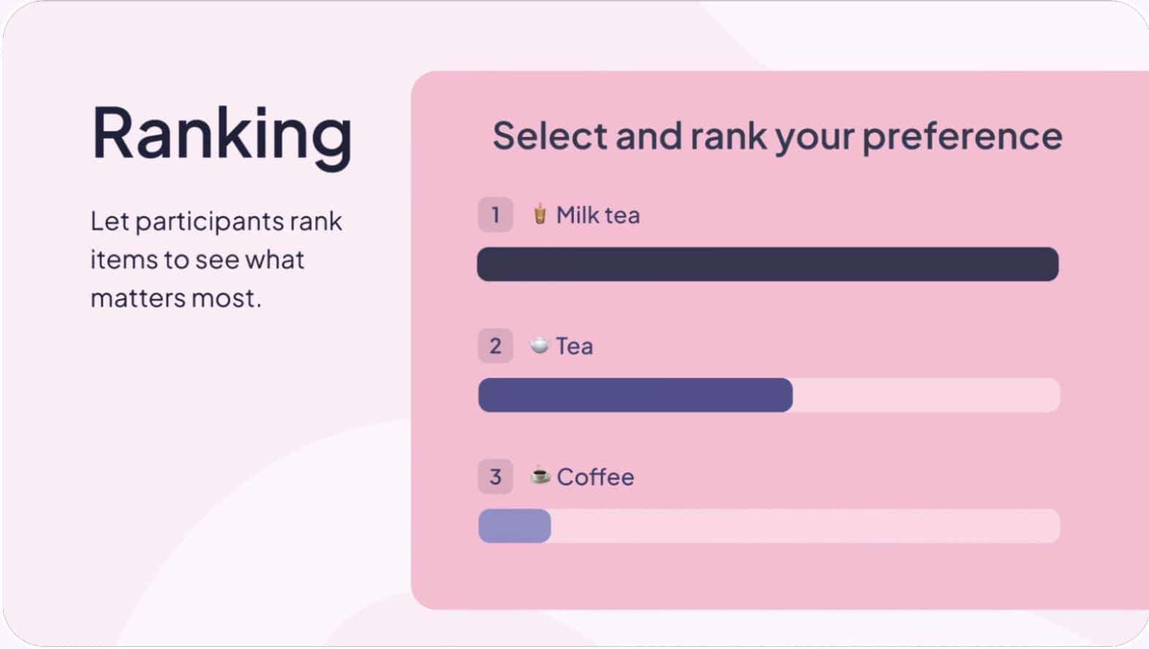The image size is (1149, 649).
Task: Click the unfilled light part of Coffee bar
Action: click(804, 525)
